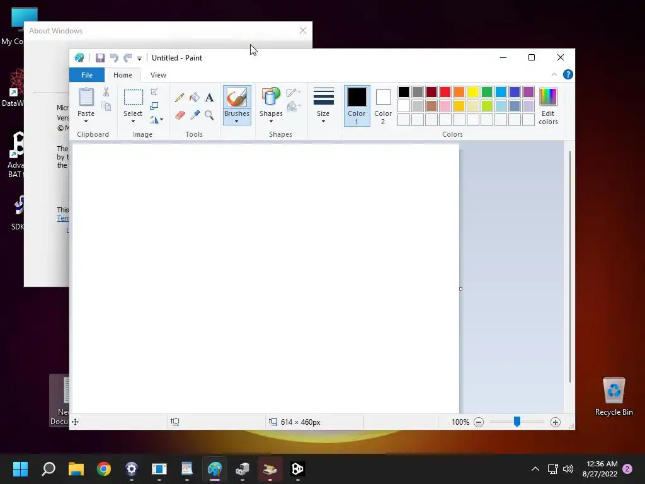
Task: Click the Resize icon in Image group
Action: tap(154, 106)
